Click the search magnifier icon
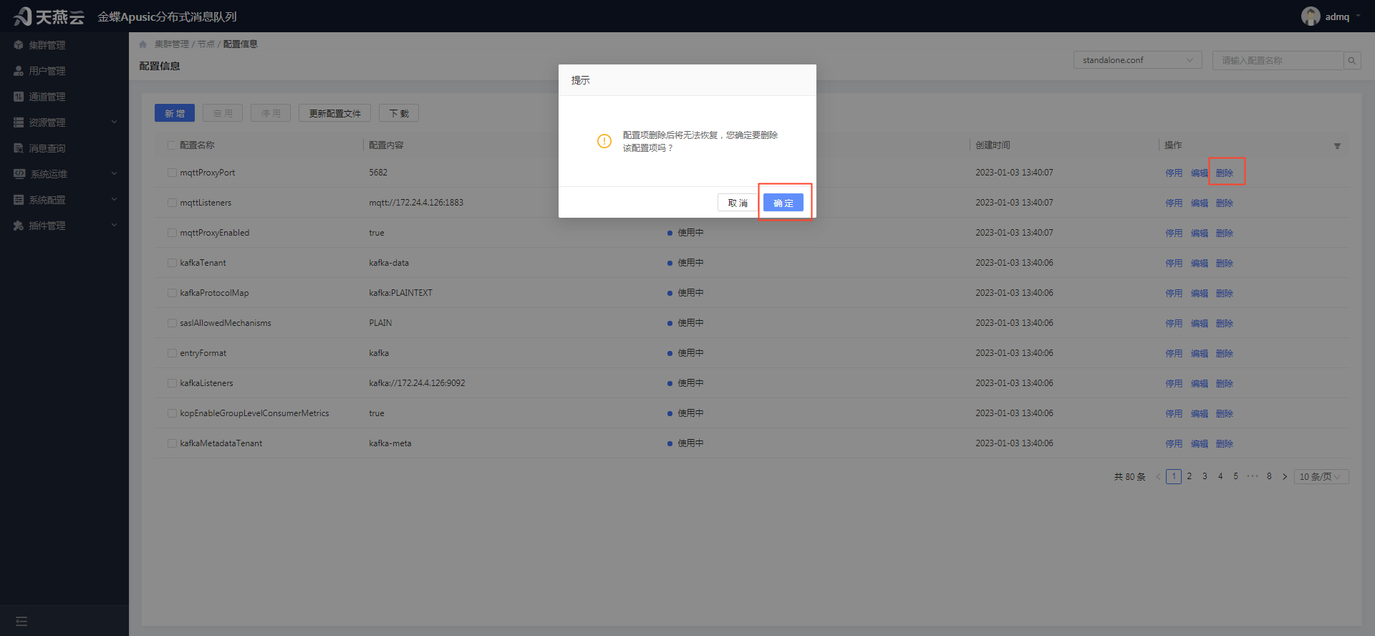 click(1352, 61)
